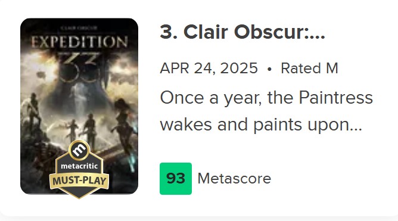This screenshot has height=221, width=398.
Task: Click the Metacritic Must-Play badge
Action: 79,169
